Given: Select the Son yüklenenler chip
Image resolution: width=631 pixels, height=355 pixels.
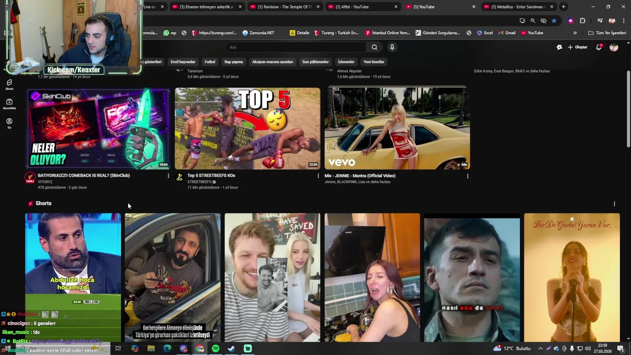Looking at the screenshot, I should click(x=315, y=62).
